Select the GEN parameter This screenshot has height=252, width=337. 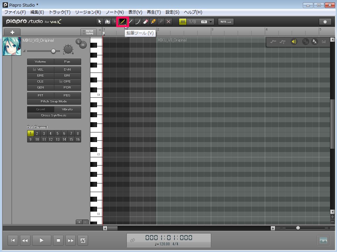click(x=40, y=87)
